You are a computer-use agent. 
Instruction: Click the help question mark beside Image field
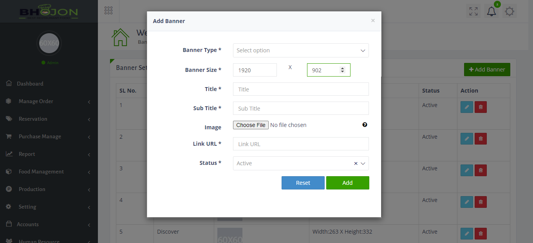[x=365, y=124]
